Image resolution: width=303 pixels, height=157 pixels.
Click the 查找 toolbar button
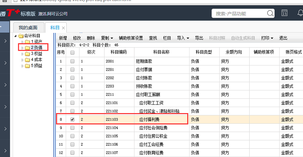pyautogui.click(x=153, y=38)
